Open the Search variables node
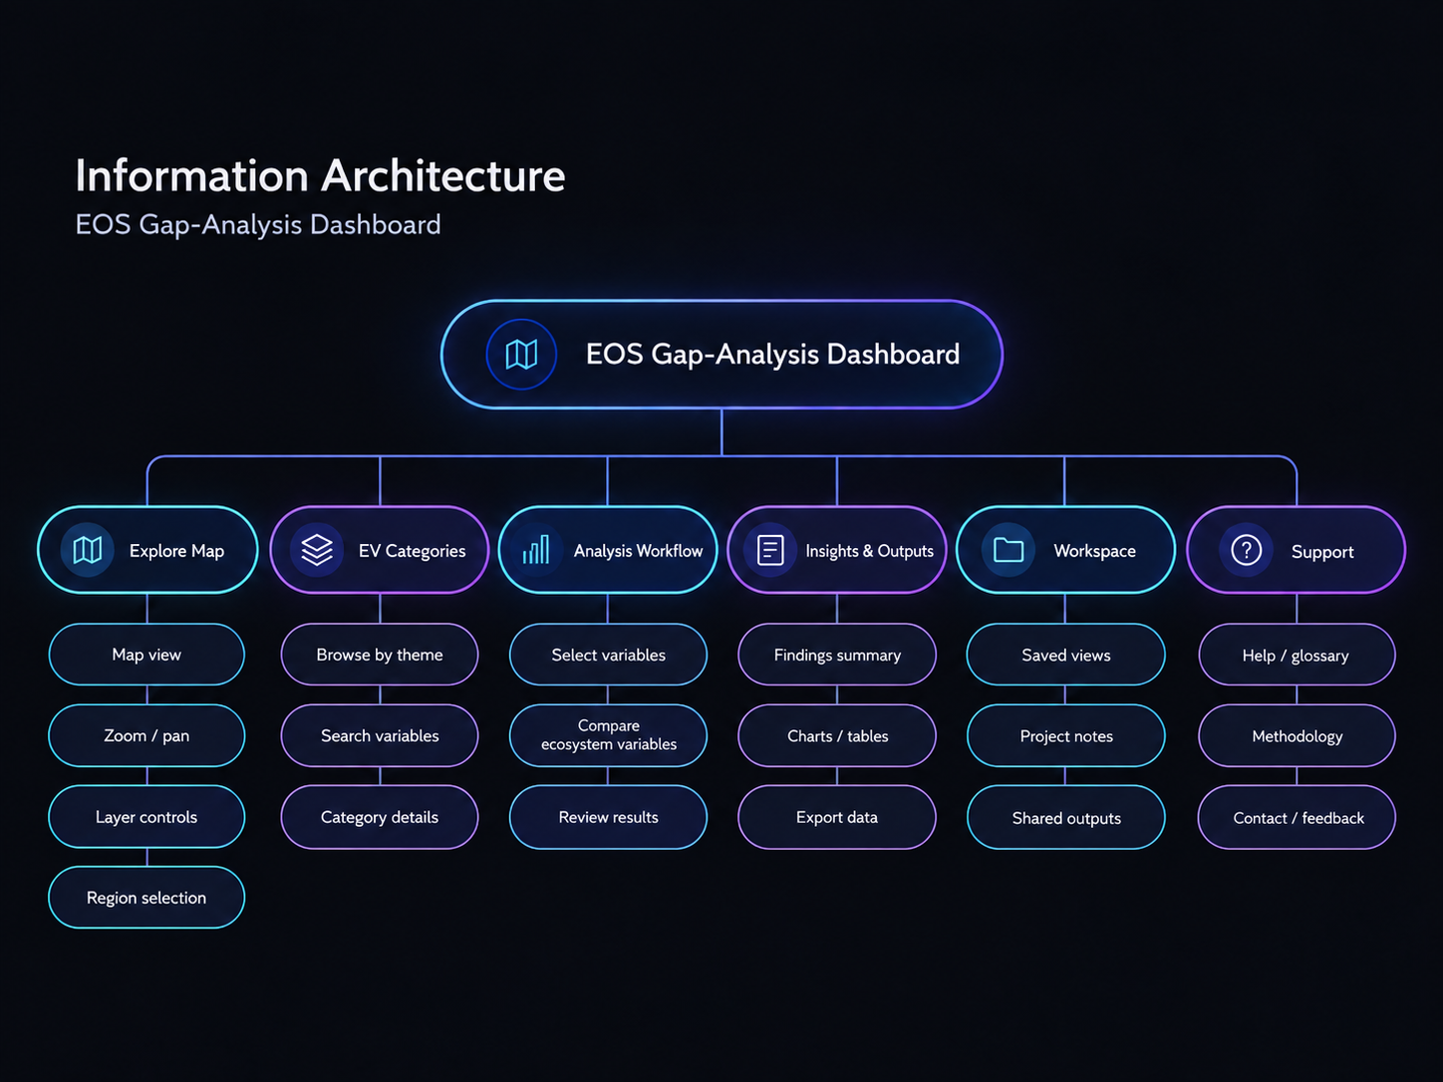 point(380,735)
